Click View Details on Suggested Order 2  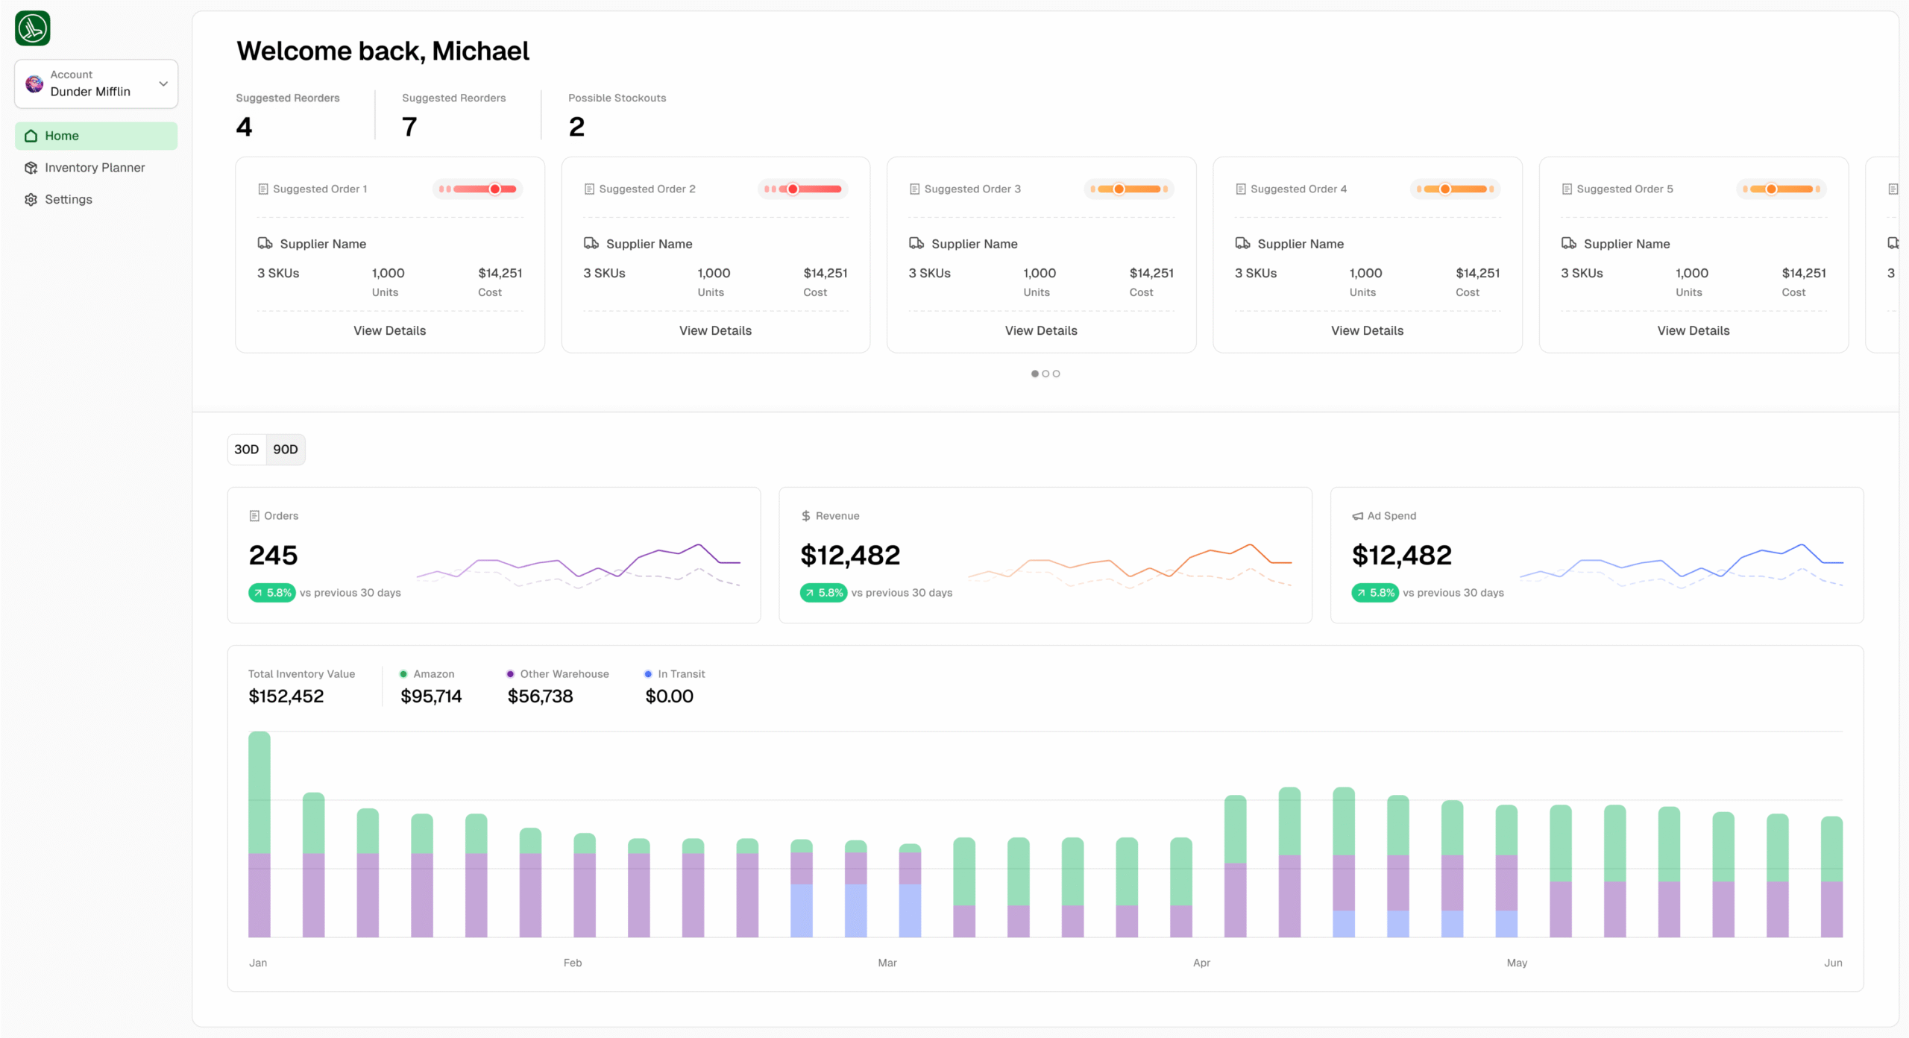(x=715, y=330)
